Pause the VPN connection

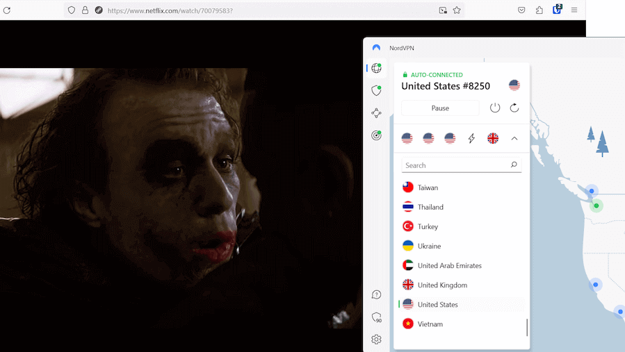(440, 108)
